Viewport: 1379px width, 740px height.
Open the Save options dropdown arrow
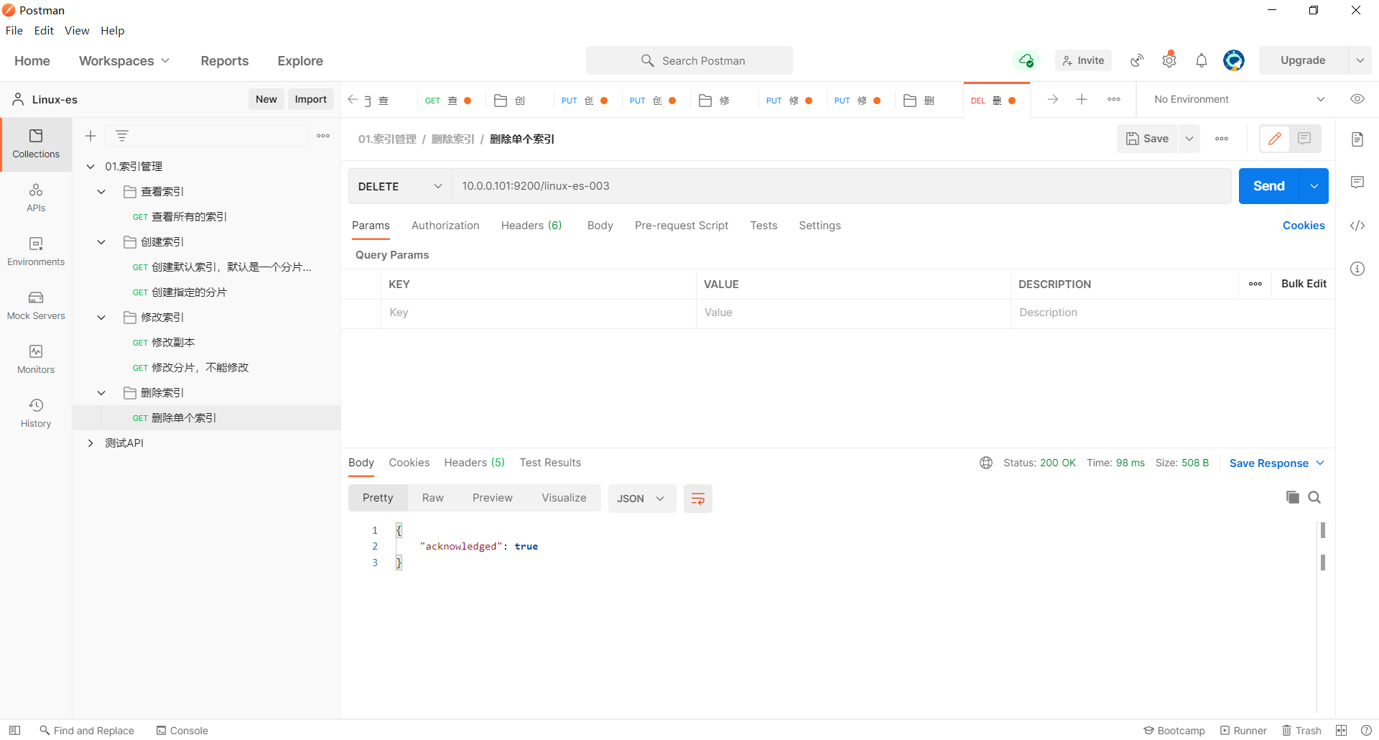coord(1189,139)
